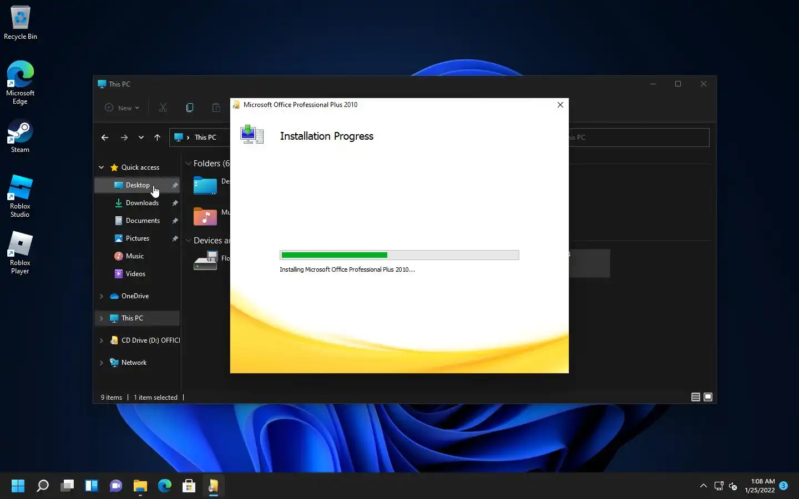The height and width of the screenshot is (499, 799).
Task: Collapse the Devices and drives group header
Action: tap(188, 241)
